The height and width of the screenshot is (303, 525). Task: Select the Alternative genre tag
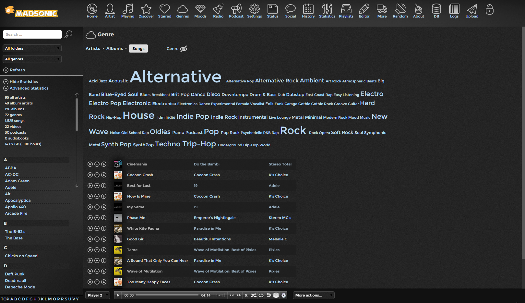(175, 77)
